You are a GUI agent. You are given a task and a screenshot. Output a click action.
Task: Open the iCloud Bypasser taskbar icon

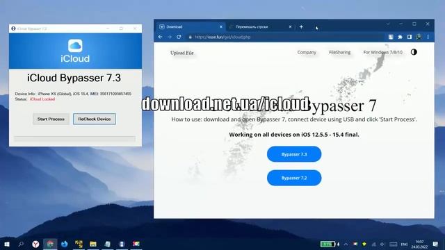click(x=122, y=244)
